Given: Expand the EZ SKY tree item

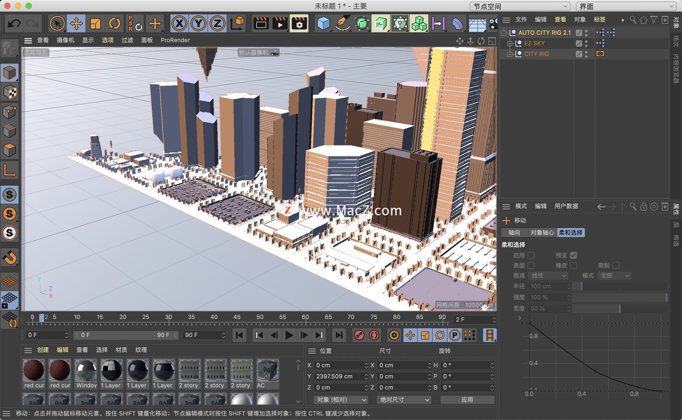Looking at the screenshot, I should [x=510, y=43].
